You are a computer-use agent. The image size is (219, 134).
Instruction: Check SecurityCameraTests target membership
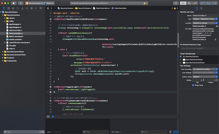pyautogui.click(x=181, y=59)
